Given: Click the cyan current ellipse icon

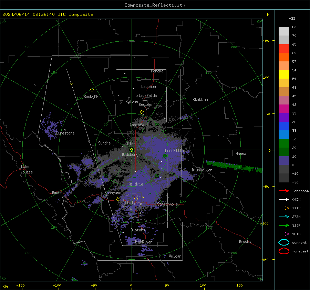Looking at the screenshot, I should (284, 242).
